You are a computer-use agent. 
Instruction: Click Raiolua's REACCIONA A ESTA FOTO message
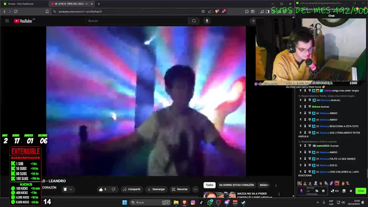344,126
